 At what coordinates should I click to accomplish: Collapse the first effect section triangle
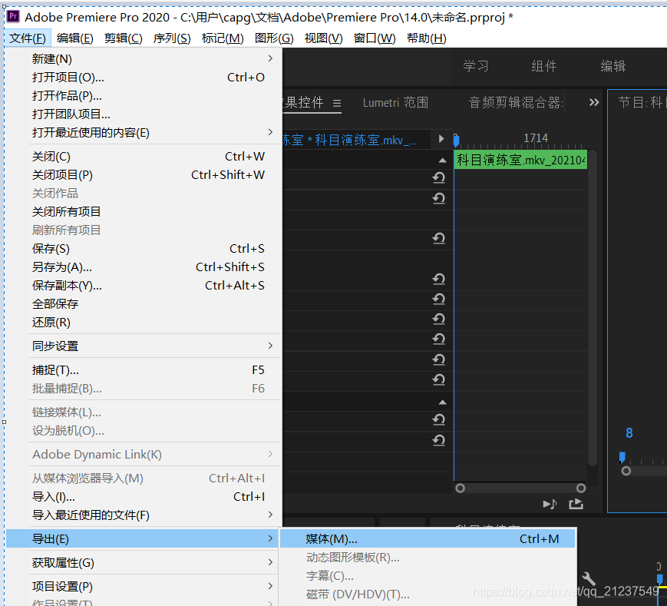point(442,161)
